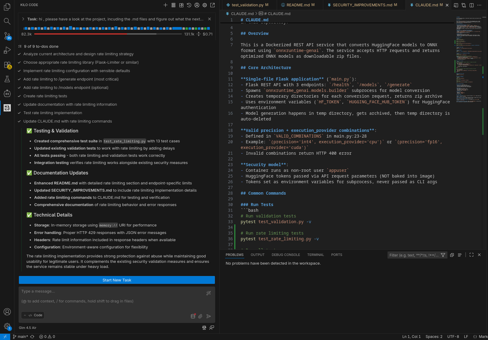Open the Run and Debug view
This screenshot has width=488, height=340.
click(7, 50)
